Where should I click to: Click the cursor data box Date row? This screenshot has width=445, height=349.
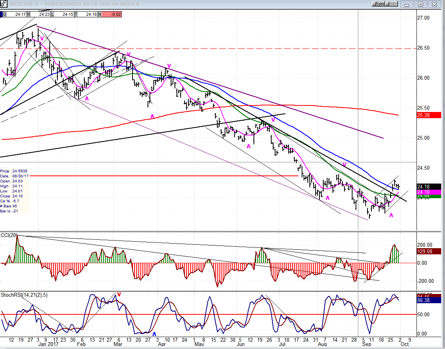(15, 176)
